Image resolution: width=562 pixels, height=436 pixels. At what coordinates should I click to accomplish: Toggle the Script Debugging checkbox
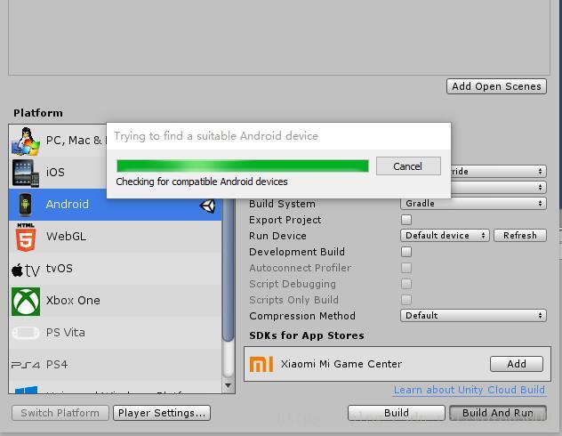(406, 284)
